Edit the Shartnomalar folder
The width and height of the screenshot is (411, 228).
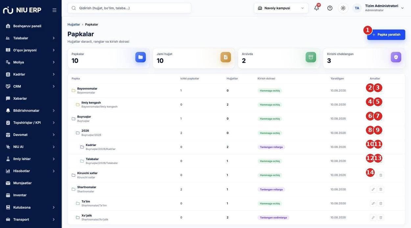pyautogui.click(x=373, y=189)
